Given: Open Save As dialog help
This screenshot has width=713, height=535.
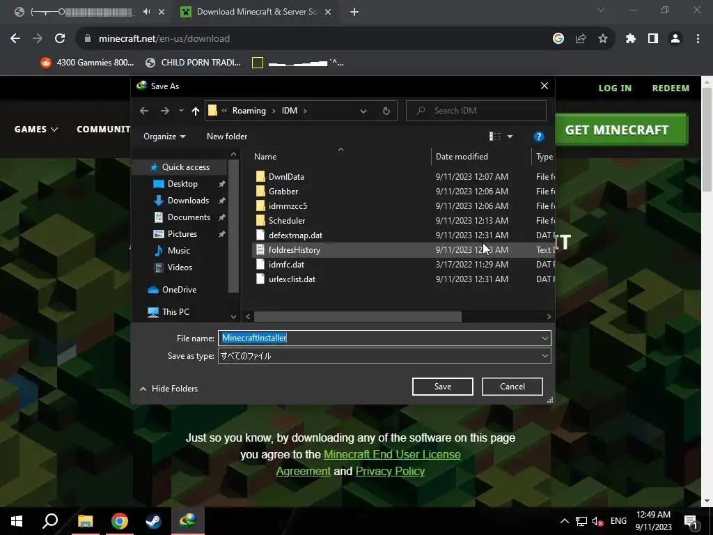Looking at the screenshot, I should pyautogui.click(x=538, y=137).
